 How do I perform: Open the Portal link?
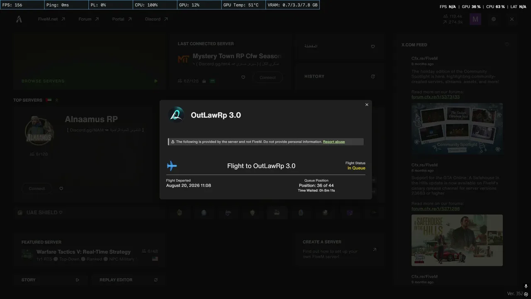point(122,19)
